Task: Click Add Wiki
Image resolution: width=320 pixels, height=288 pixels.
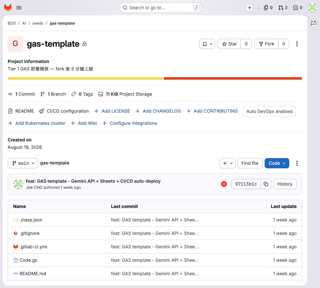Action: [84, 123]
